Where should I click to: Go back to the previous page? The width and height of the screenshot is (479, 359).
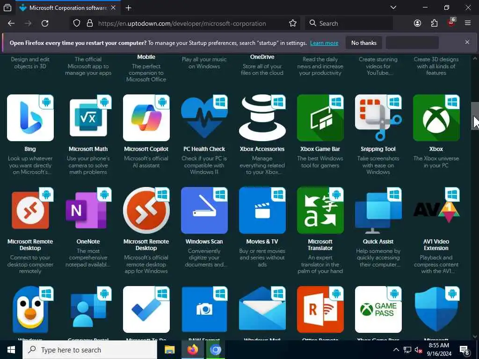pyautogui.click(x=11, y=23)
